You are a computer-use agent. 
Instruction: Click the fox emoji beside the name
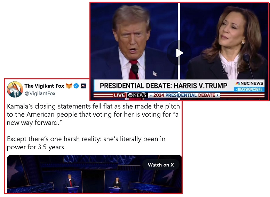69,86
